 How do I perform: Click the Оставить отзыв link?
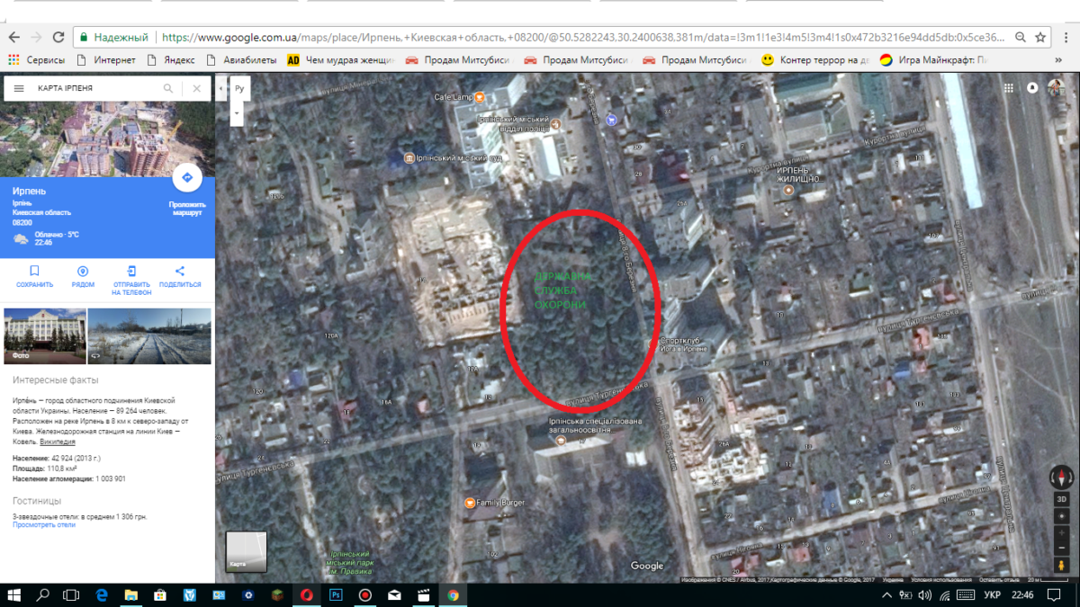pyautogui.click(x=999, y=580)
